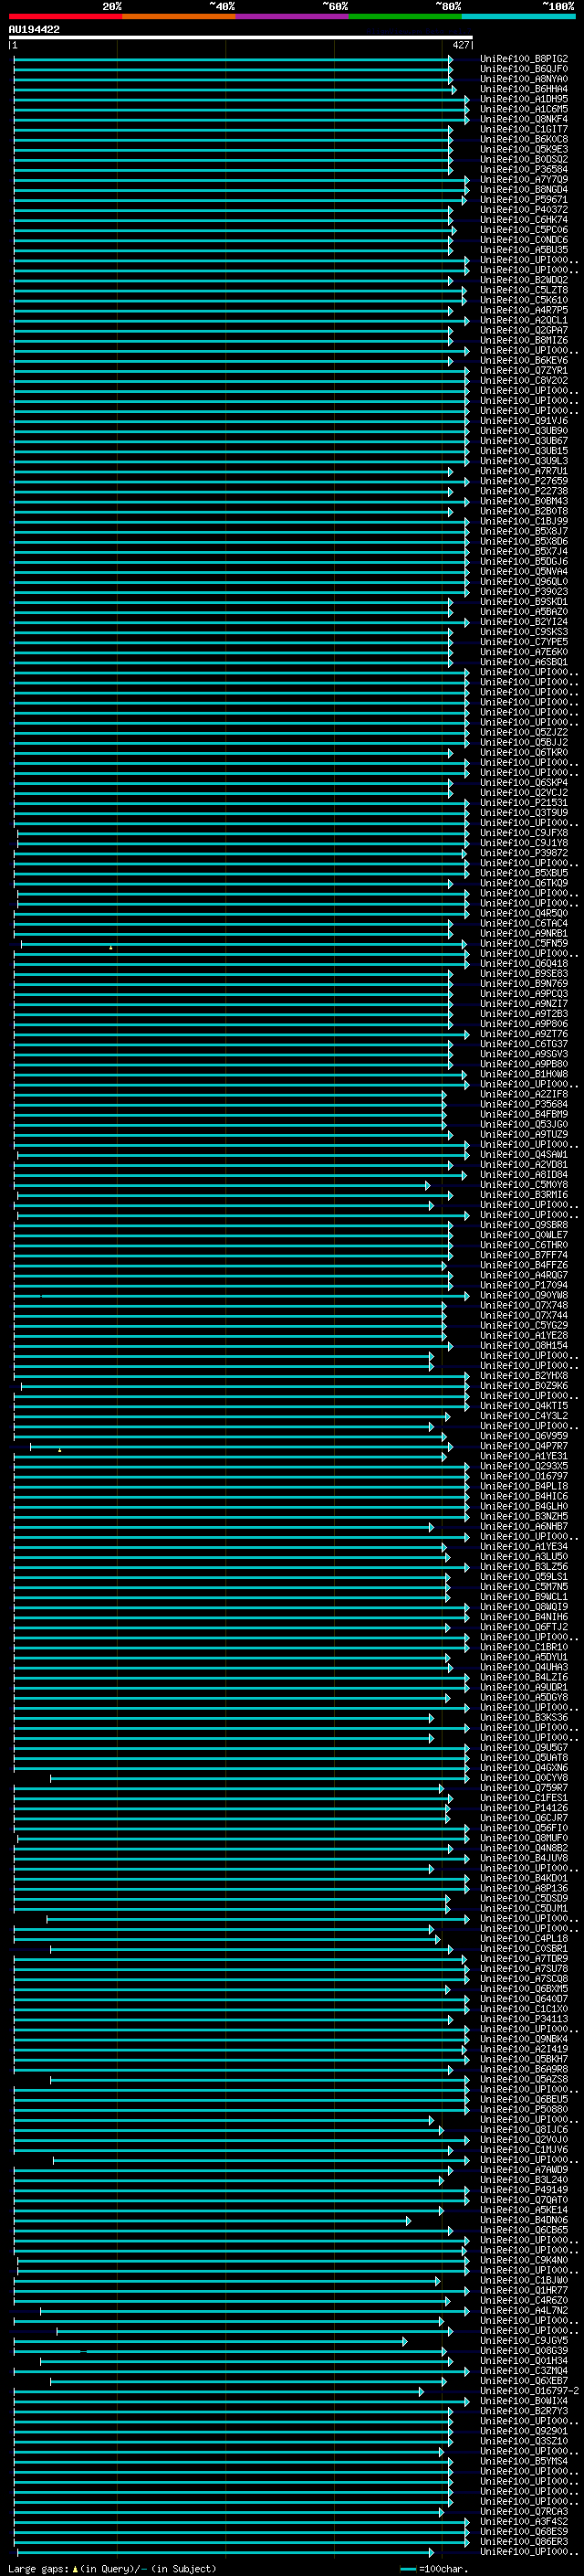Open hit UniRef100_A1DH95
The height and width of the screenshot is (2576, 584).
coord(524,99)
